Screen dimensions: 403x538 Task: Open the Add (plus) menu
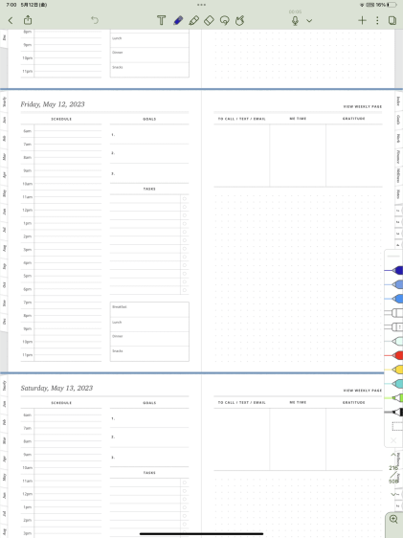coord(362,21)
